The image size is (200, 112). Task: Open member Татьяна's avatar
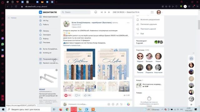(140, 68)
